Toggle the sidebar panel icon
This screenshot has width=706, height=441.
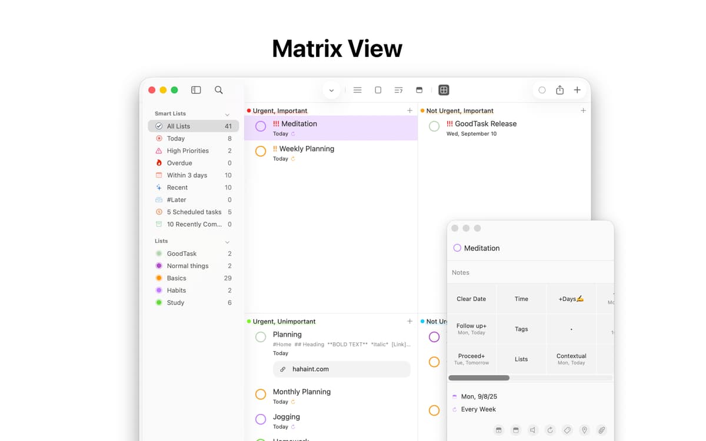(x=196, y=90)
